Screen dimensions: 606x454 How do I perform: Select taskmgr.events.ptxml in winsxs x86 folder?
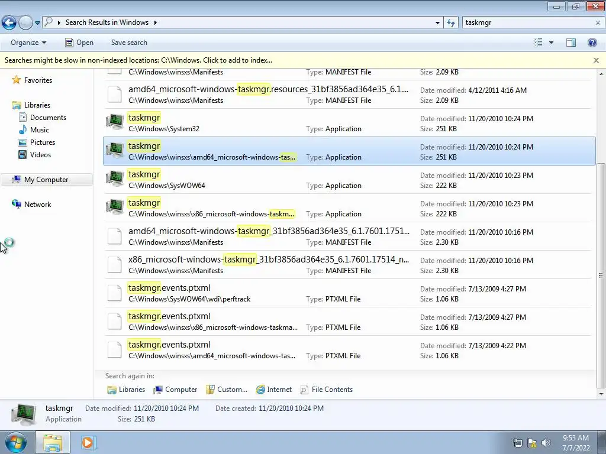pyautogui.click(x=349, y=321)
